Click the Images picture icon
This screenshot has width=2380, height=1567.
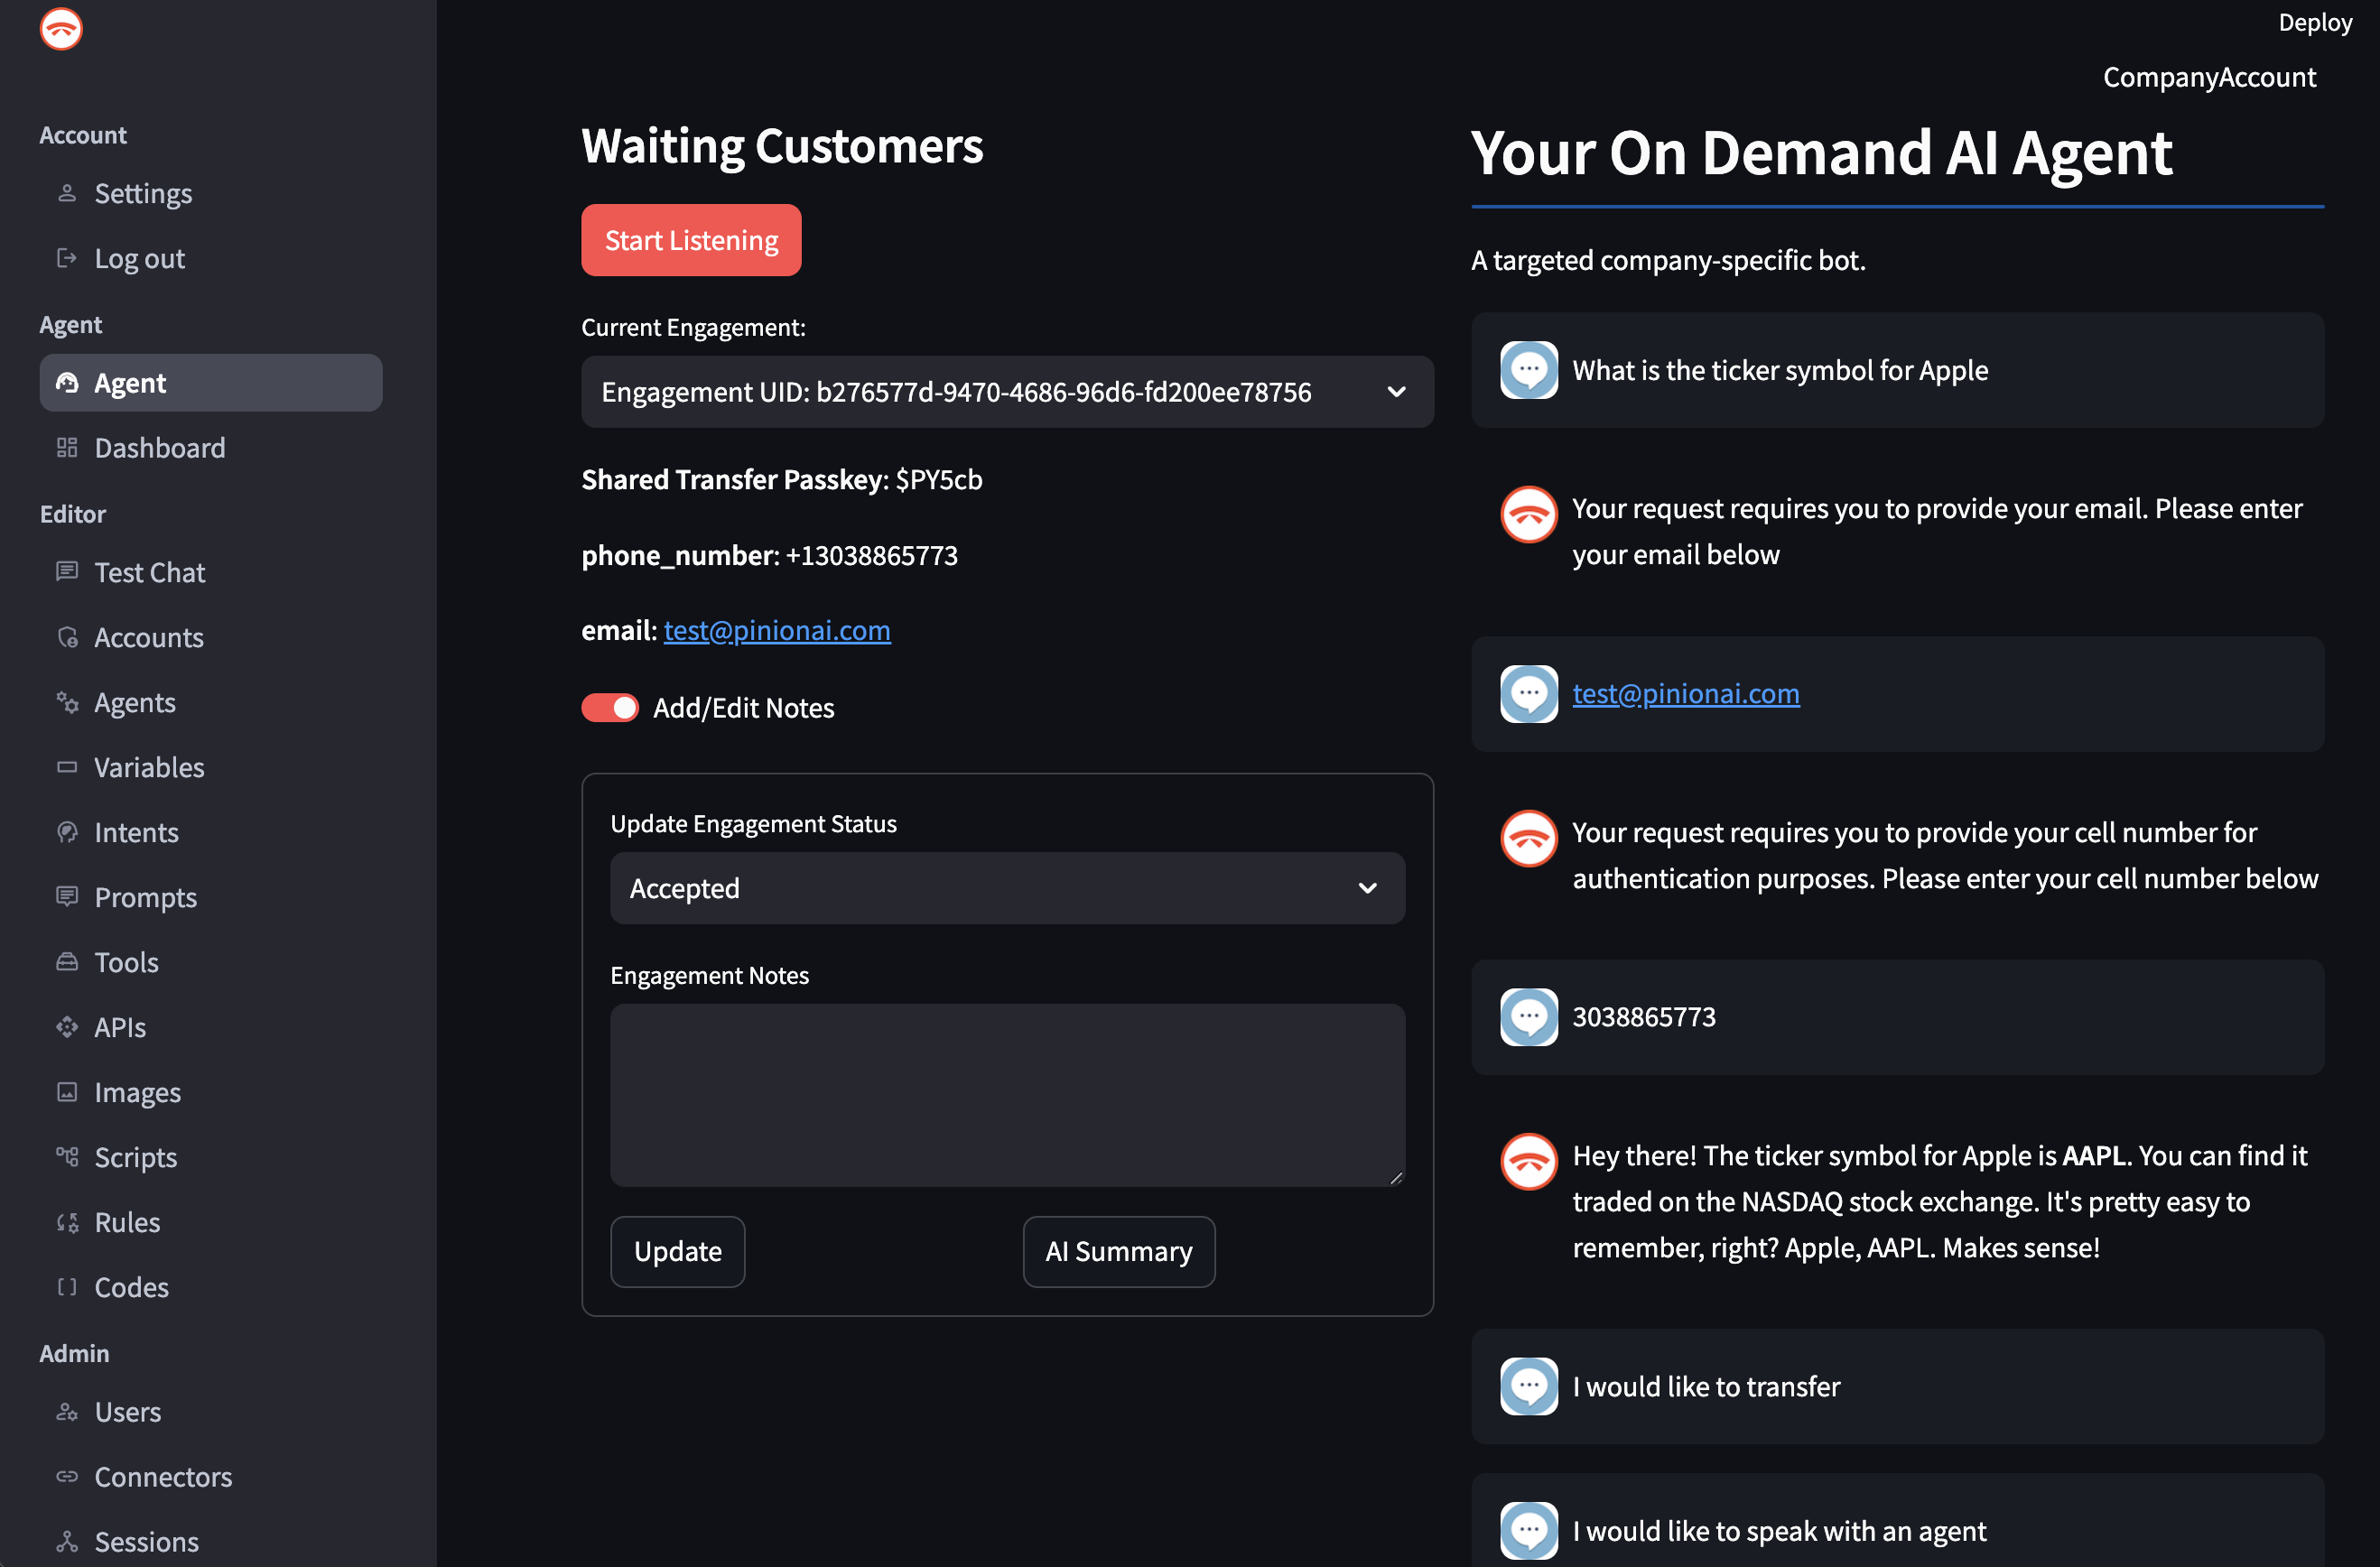[x=67, y=1092]
